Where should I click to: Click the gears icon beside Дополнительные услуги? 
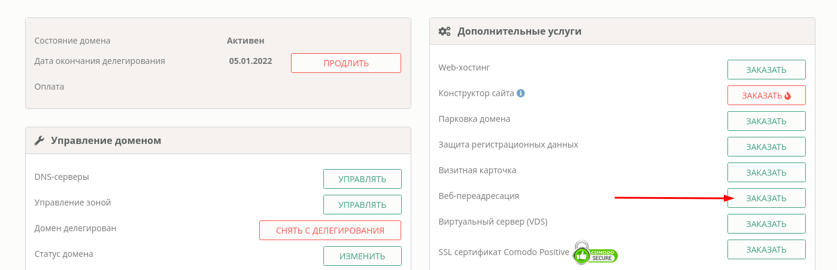pyautogui.click(x=444, y=31)
